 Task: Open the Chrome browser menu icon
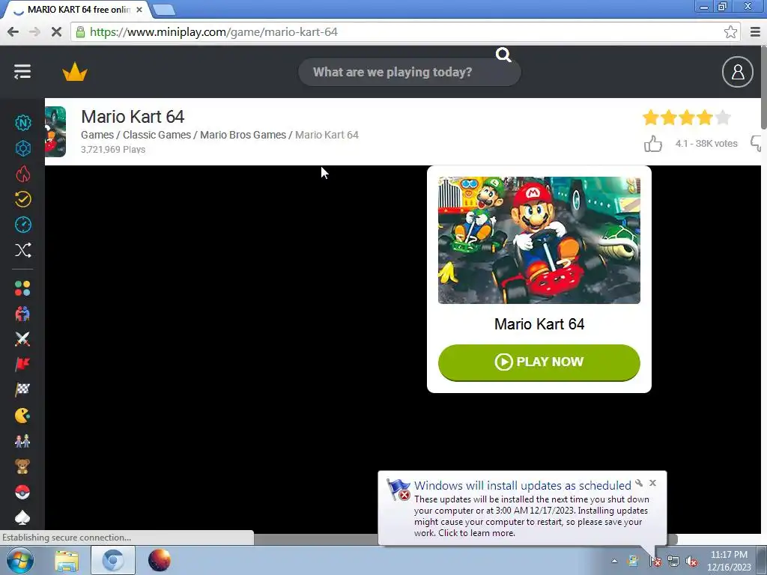755,32
